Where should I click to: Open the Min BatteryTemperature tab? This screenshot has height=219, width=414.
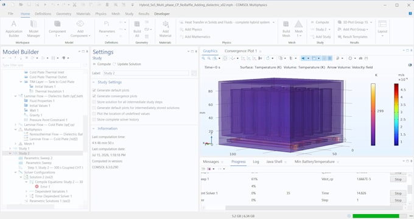(315, 161)
